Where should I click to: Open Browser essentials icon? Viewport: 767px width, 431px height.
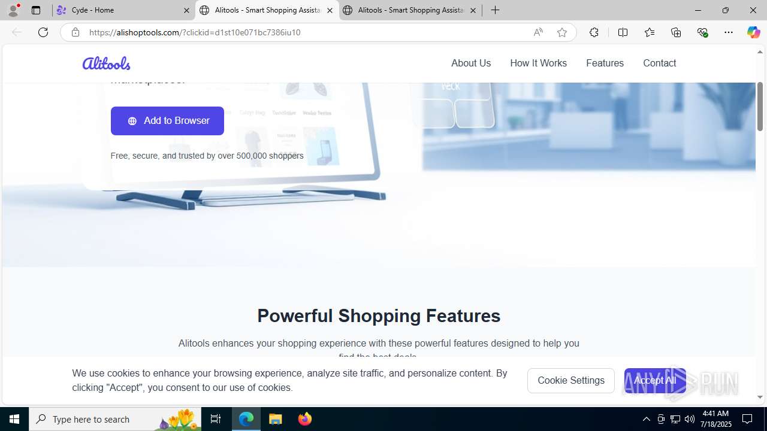click(x=702, y=32)
